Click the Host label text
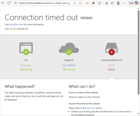 (x=111, y=65)
